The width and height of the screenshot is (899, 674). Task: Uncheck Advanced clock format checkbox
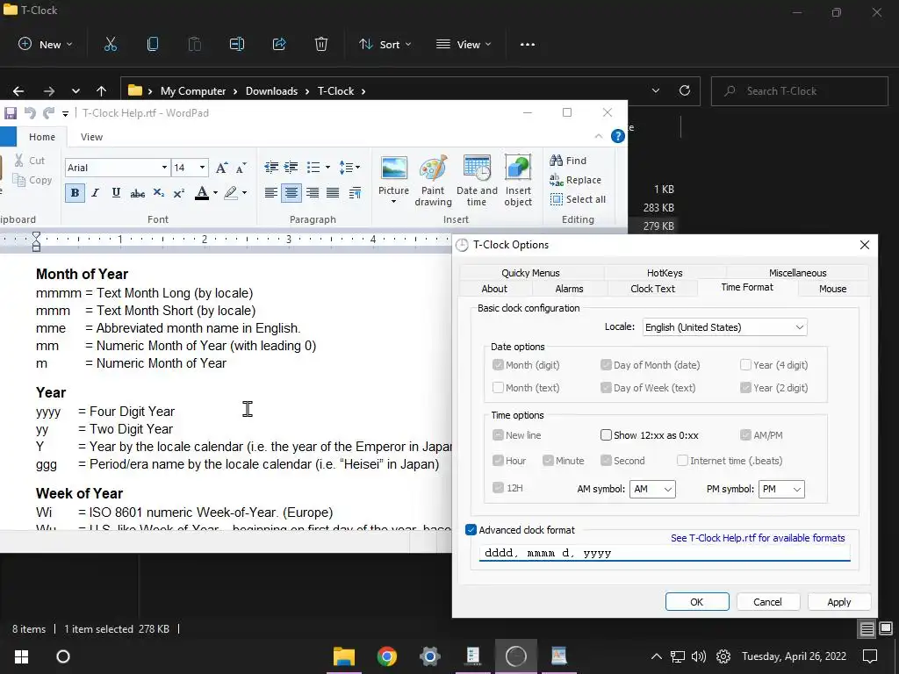tap(471, 530)
